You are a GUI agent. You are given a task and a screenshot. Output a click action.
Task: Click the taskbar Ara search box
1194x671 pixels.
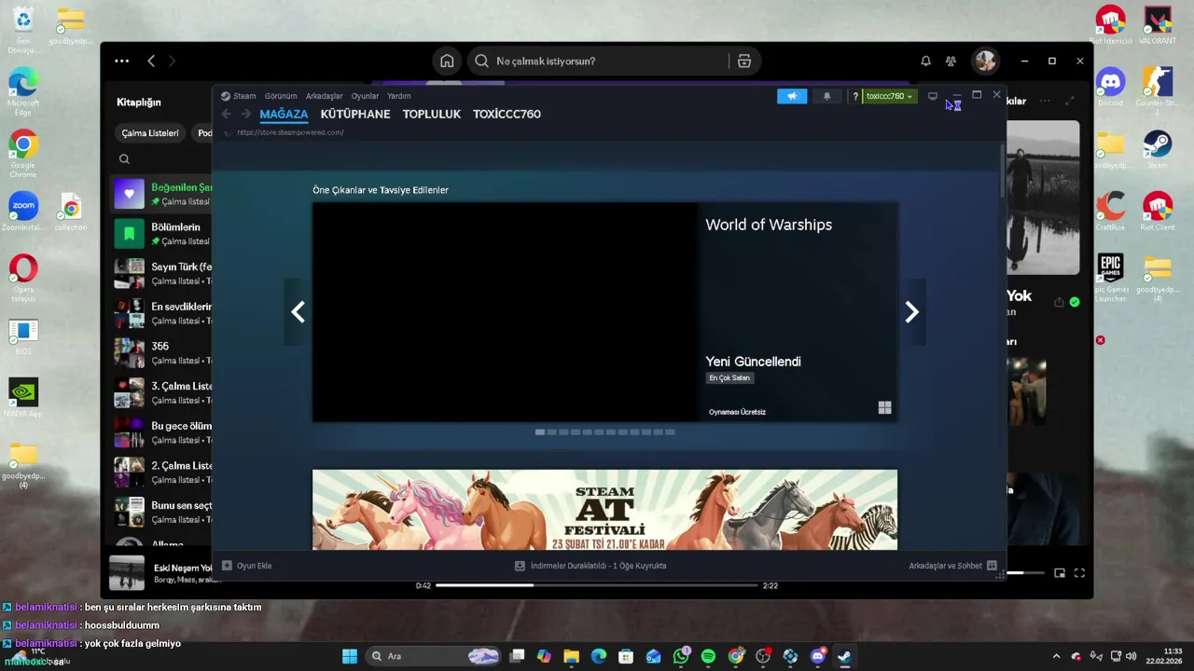pyautogui.click(x=435, y=656)
